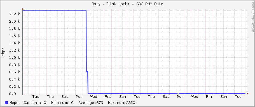Click the blue Mbps legend color square
The image size is (255, 107).
pos(6,103)
